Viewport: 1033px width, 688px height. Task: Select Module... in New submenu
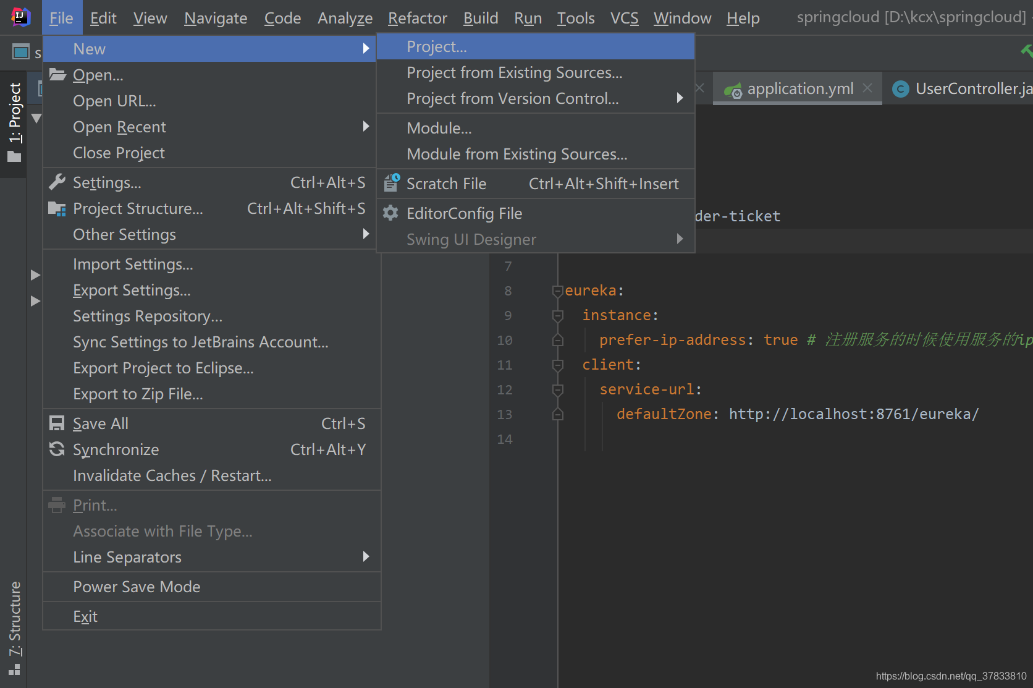click(536, 129)
